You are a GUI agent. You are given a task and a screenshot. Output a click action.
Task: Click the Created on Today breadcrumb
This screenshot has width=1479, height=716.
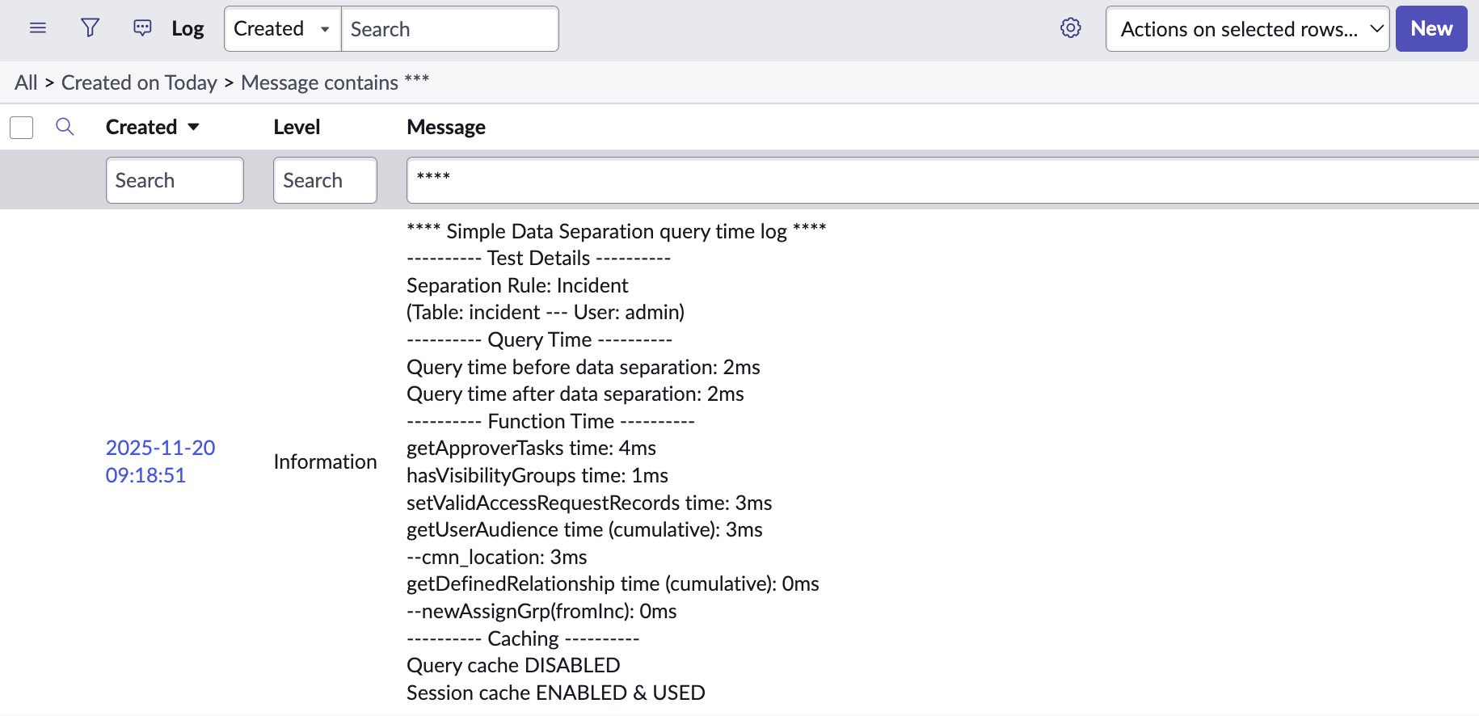139,82
